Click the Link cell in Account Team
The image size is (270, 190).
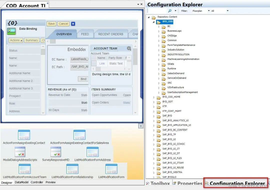(102, 63)
